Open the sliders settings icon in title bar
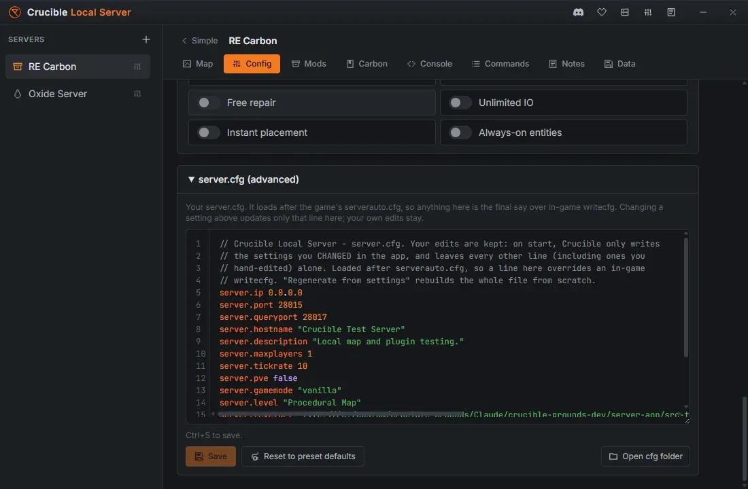This screenshot has width=748, height=489. click(648, 12)
